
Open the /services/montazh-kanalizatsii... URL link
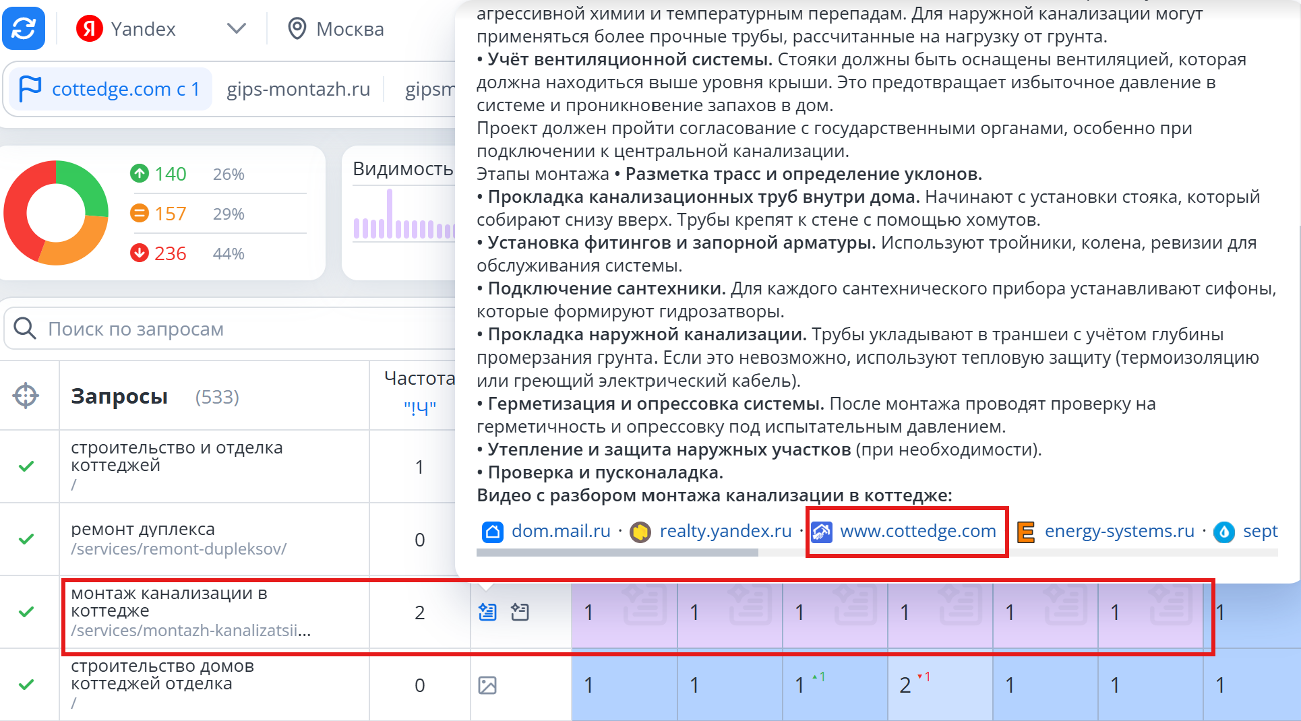pos(191,631)
